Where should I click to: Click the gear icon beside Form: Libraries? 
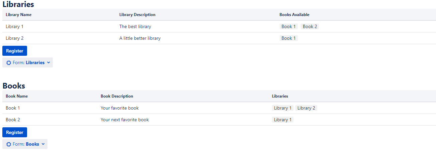[9, 63]
